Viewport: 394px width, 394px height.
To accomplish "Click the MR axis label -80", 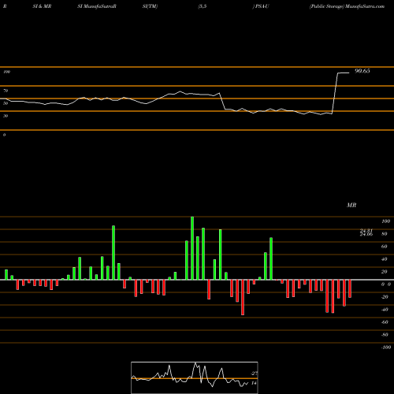I will pos(385,335).
